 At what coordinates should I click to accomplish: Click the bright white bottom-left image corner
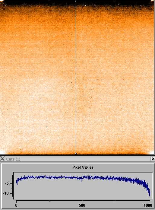coord(2,152)
